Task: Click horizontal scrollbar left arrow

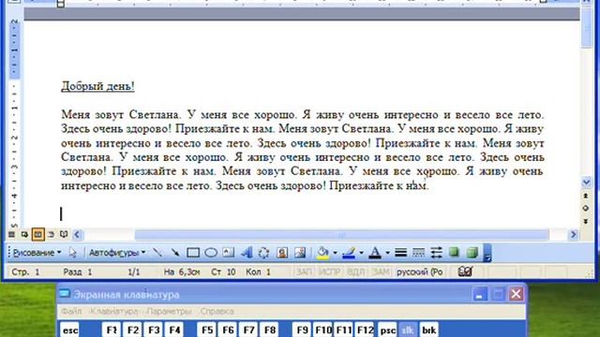Action: [77, 235]
